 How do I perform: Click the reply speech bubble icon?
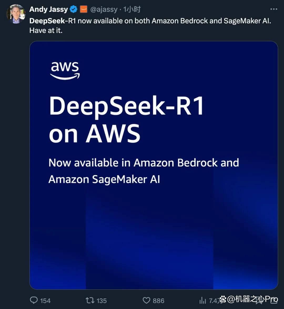34,300
